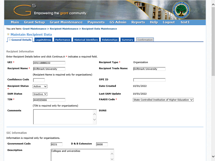Open FAADS Code dropdown
This screenshot has width=215, height=161.
click(163, 100)
